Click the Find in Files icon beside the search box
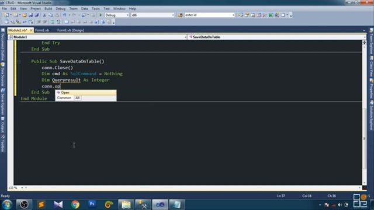 [x=181, y=15]
